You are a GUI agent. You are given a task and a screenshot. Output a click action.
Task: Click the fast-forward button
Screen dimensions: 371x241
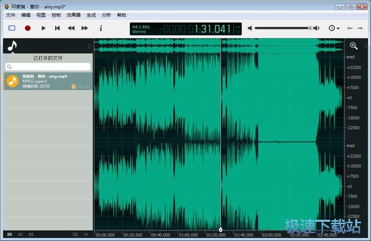85,28
